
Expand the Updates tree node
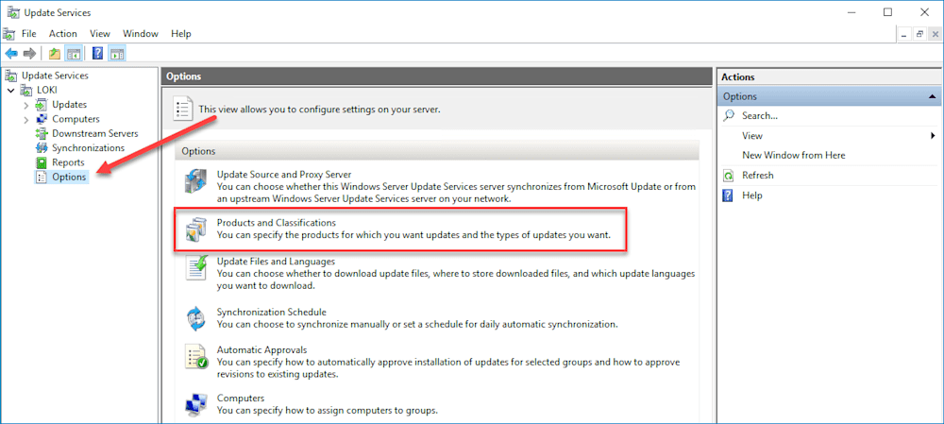[25, 105]
